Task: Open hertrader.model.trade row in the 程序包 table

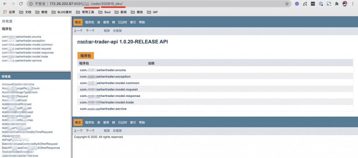Action: coord(107,102)
